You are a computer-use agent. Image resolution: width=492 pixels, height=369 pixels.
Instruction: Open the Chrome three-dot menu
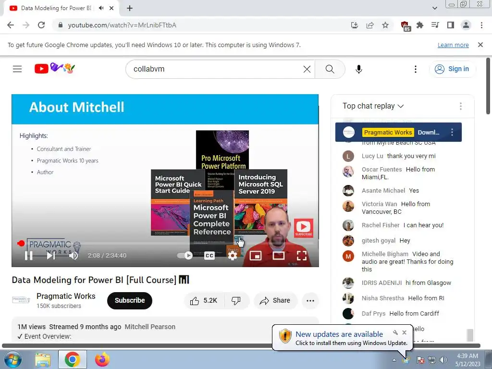(x=481, y=25)
